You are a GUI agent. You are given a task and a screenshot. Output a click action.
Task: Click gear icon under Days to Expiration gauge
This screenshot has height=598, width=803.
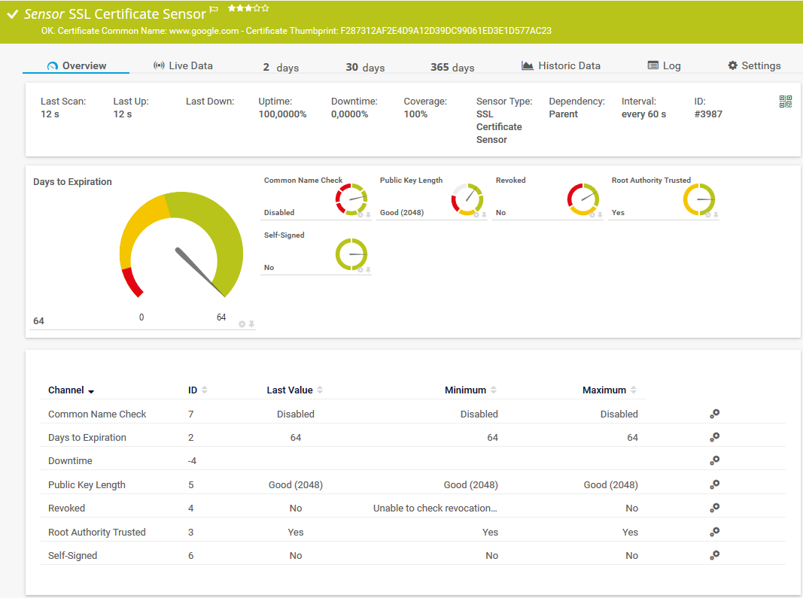tap(242, 324)
